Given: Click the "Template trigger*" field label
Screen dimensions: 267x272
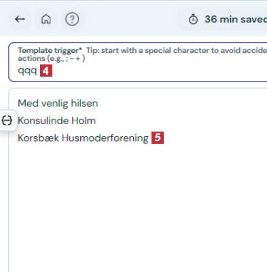Looking at the screenshot, I should coord(50,50).
